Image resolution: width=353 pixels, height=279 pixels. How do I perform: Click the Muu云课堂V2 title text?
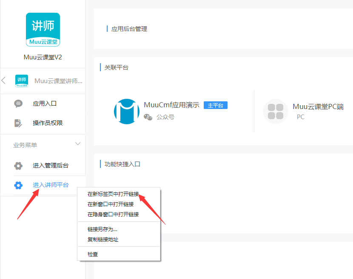tap(43, 57)
